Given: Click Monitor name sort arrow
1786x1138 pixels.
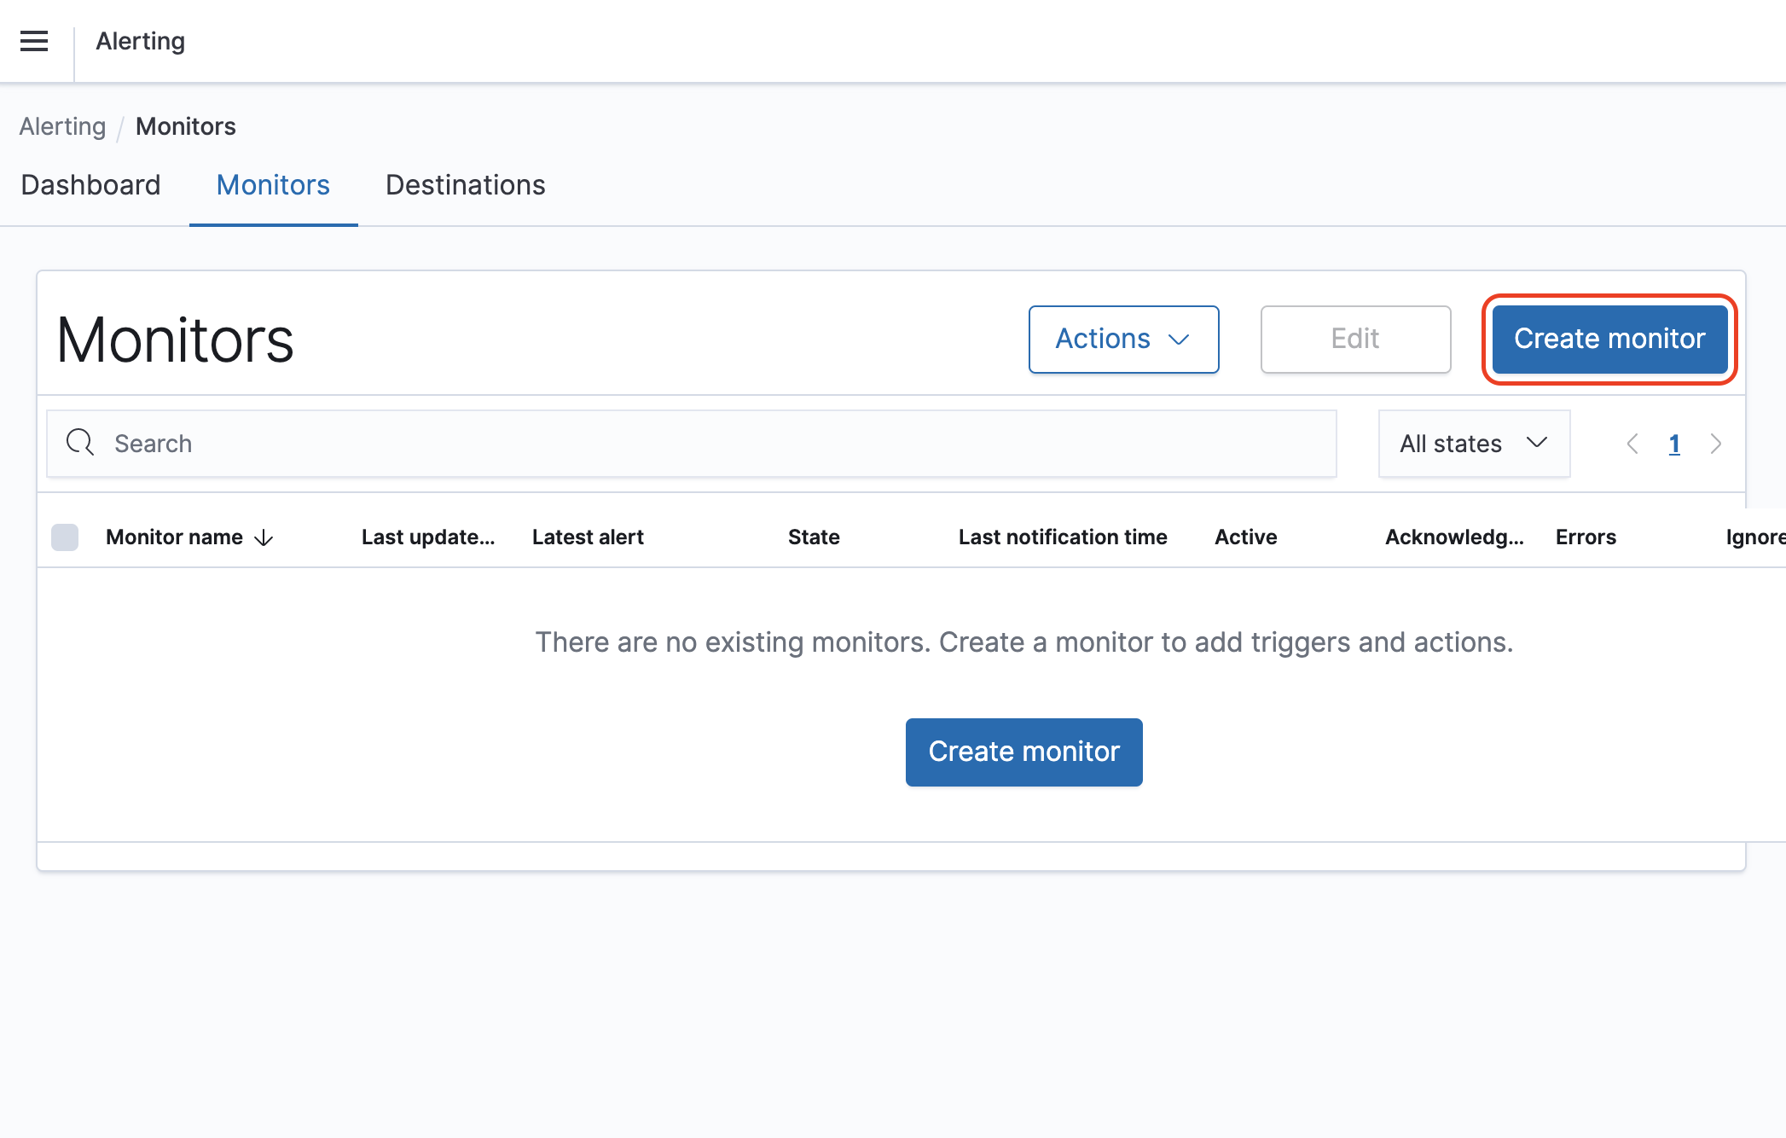Looking at the screenshot, I should pos(264,537).
